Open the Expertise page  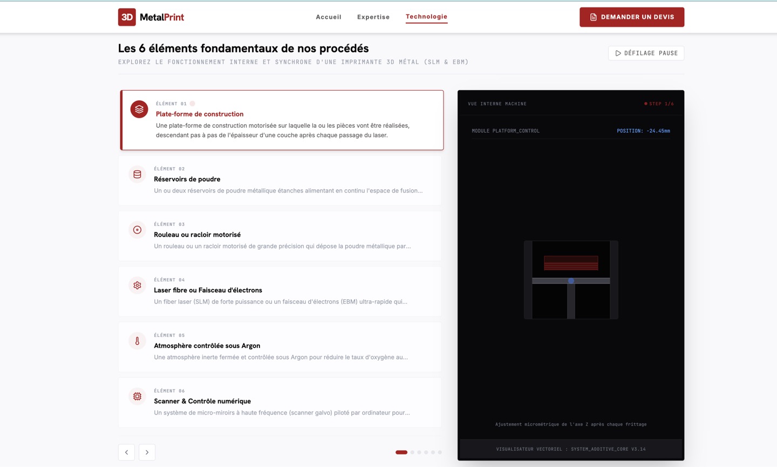[373, 17]
